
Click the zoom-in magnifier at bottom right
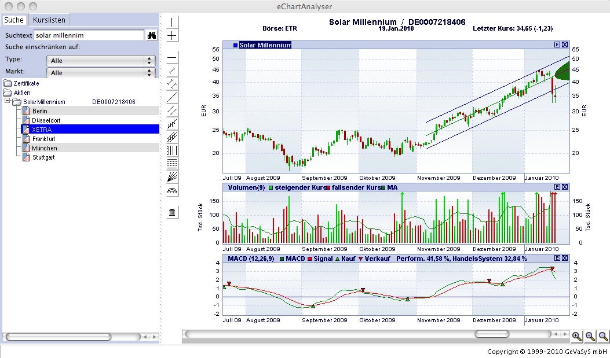(577, 336)
